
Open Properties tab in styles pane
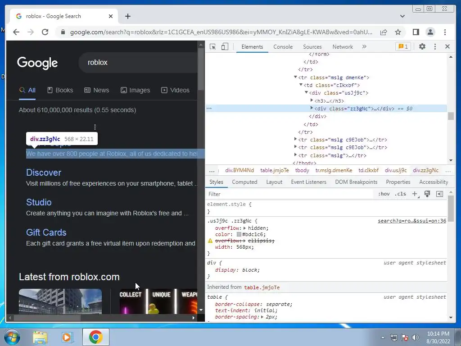[x=398, y=182]
